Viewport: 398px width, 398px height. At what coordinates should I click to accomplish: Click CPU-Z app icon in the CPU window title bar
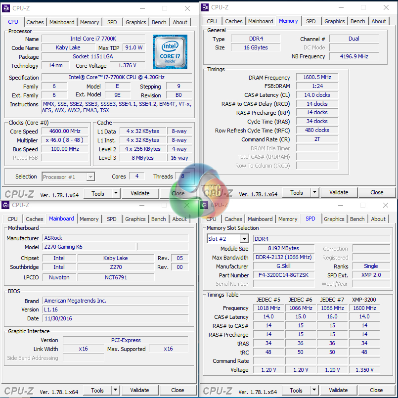pyautogui.click(x=5, y=8)
